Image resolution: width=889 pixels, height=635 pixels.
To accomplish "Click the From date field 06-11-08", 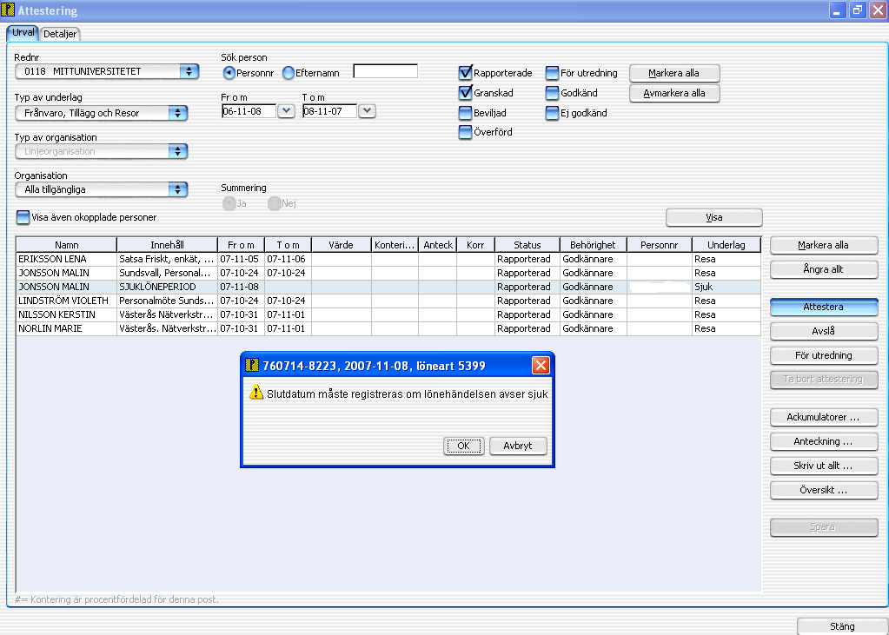I will [x=249, y=111].
